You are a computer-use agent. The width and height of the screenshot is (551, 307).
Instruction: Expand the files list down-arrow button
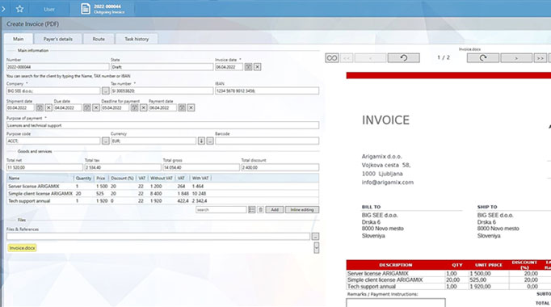316,248
